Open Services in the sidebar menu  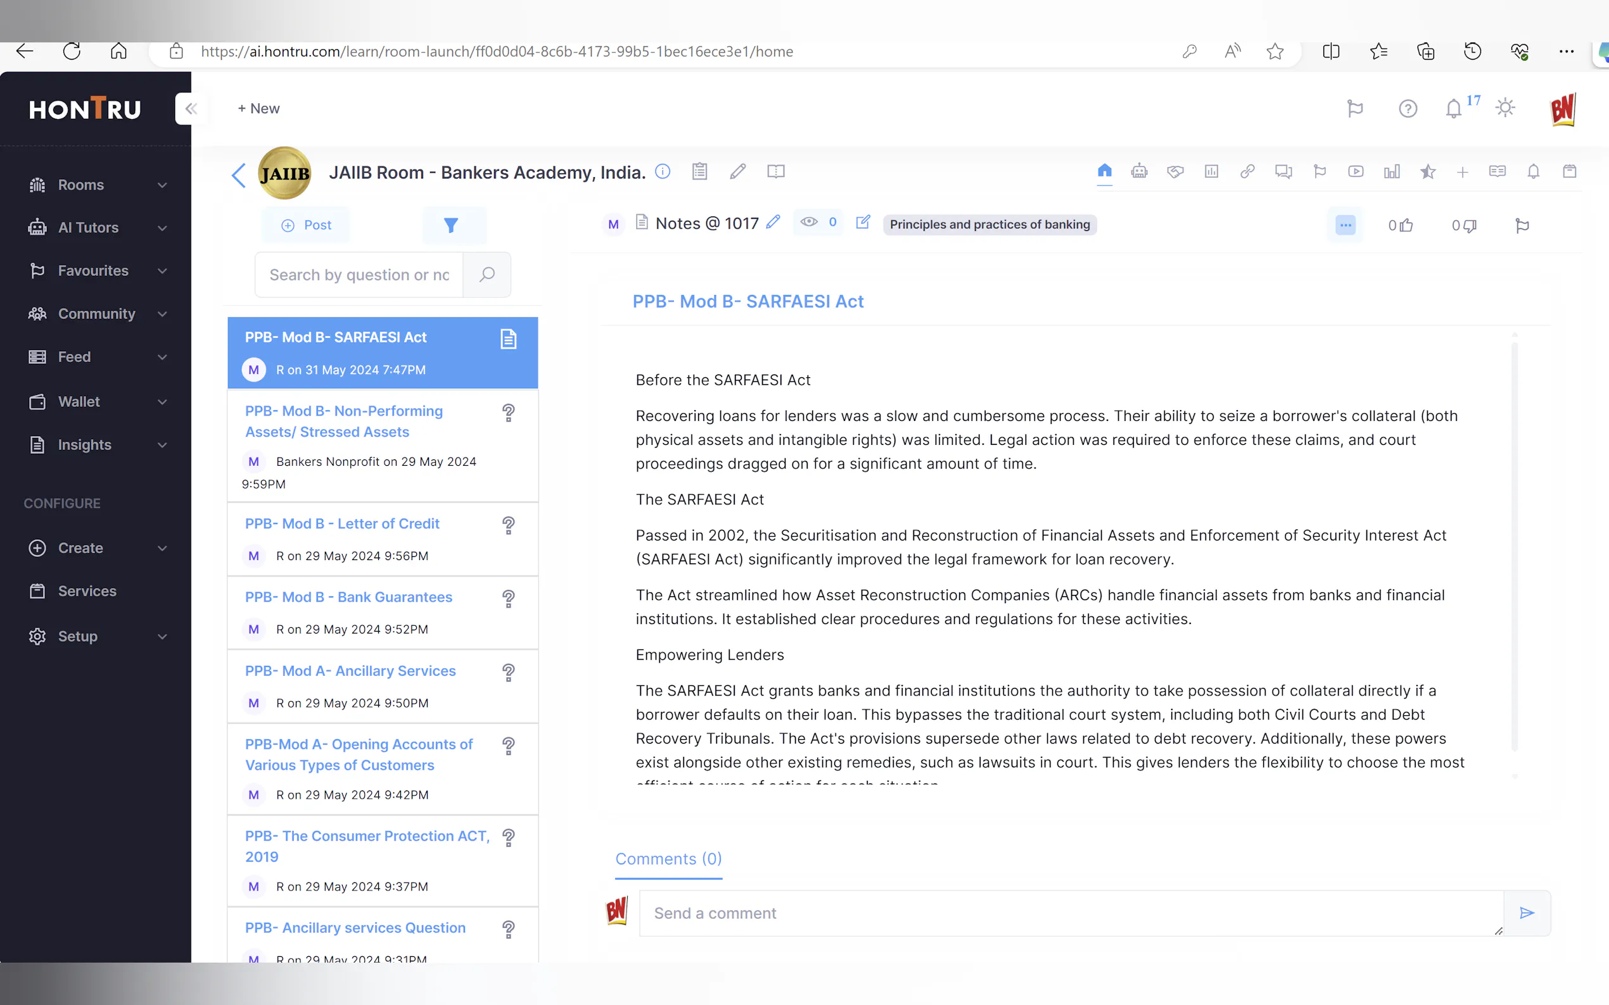87,591
